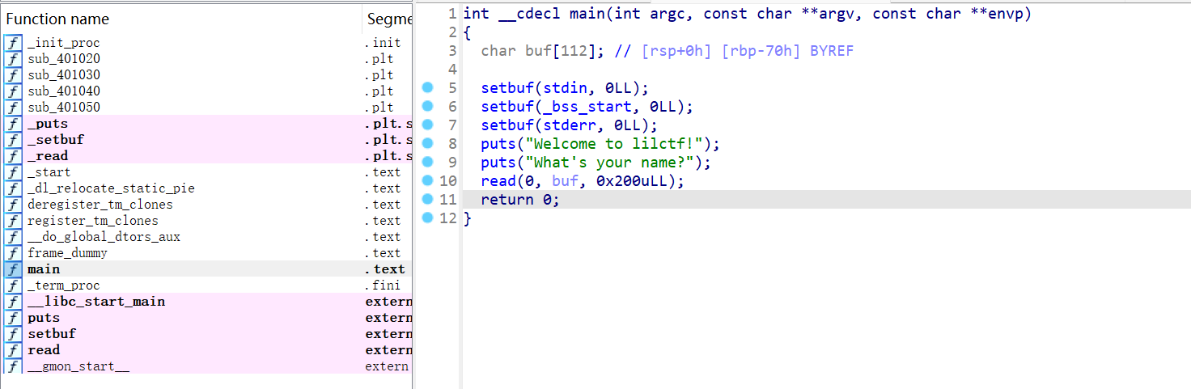Click the function icon next to _term_proc
This screenshot has height=389, width=1191.
coord(13,285)
